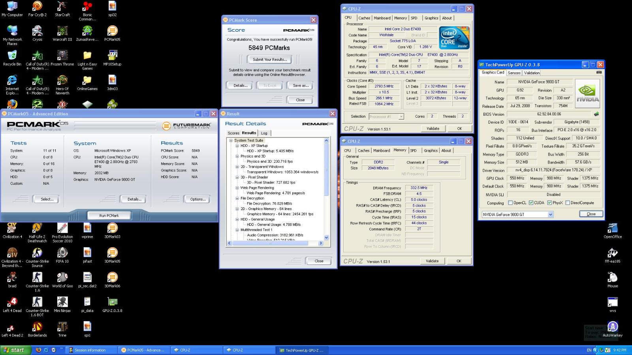Open the Recycle Bin icon
This screenshot has width=632, height=355.
click(12, 58)
